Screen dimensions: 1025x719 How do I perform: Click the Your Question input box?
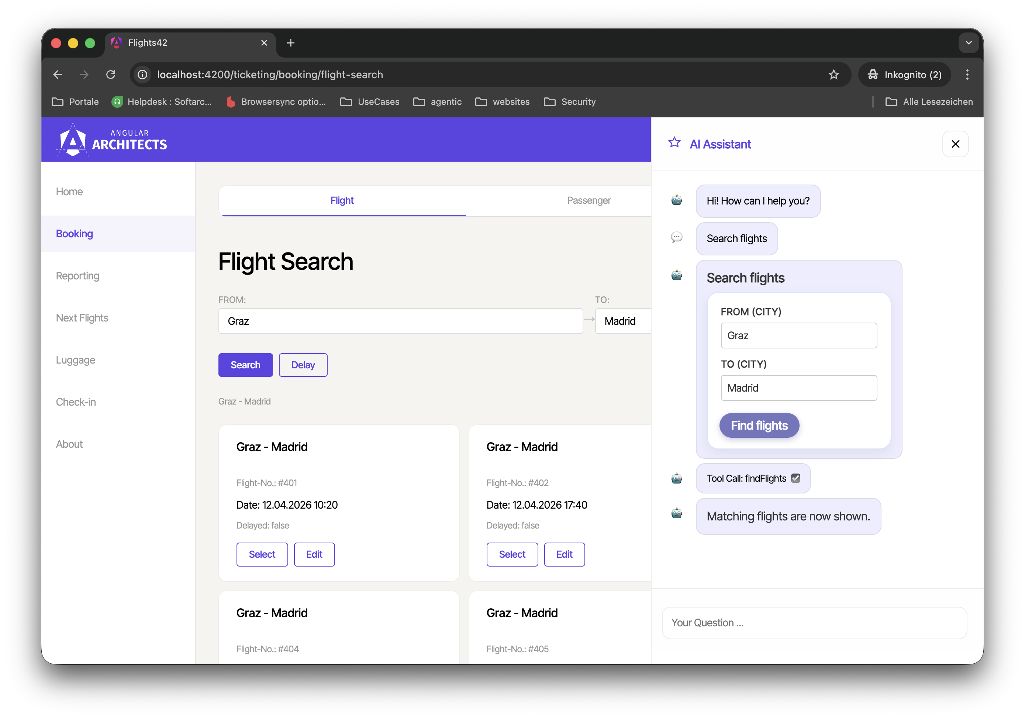814,623
